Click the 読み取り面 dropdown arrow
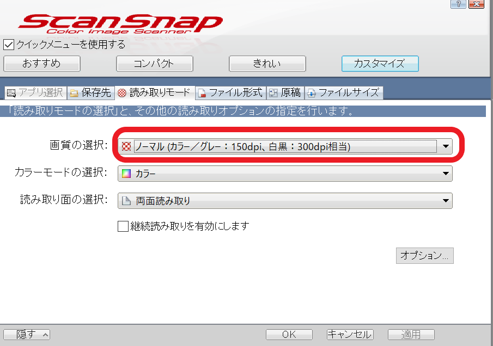Viewport: 493px width, 346px height. coord(446,201)
